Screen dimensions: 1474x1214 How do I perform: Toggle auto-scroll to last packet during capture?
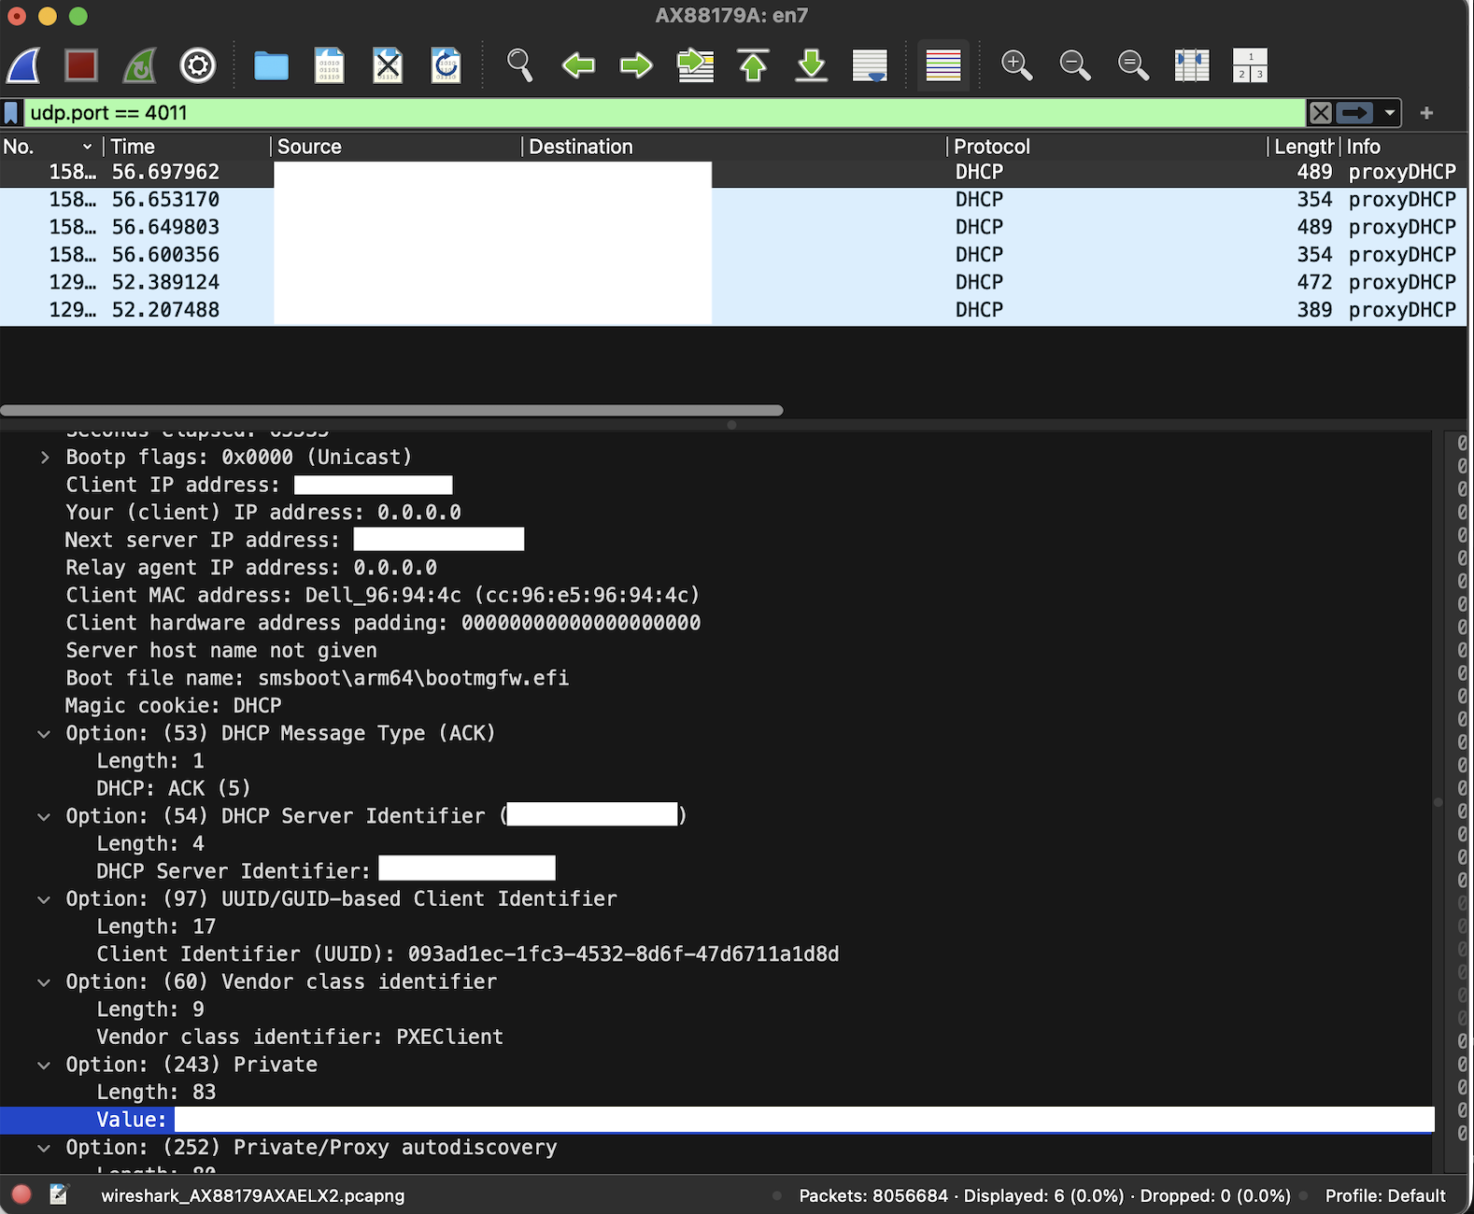[870, 65]
